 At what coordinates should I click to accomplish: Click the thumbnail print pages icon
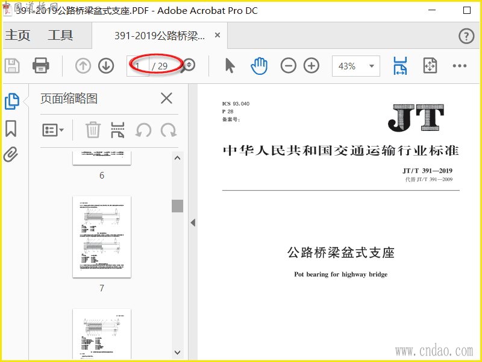[117, 130]
